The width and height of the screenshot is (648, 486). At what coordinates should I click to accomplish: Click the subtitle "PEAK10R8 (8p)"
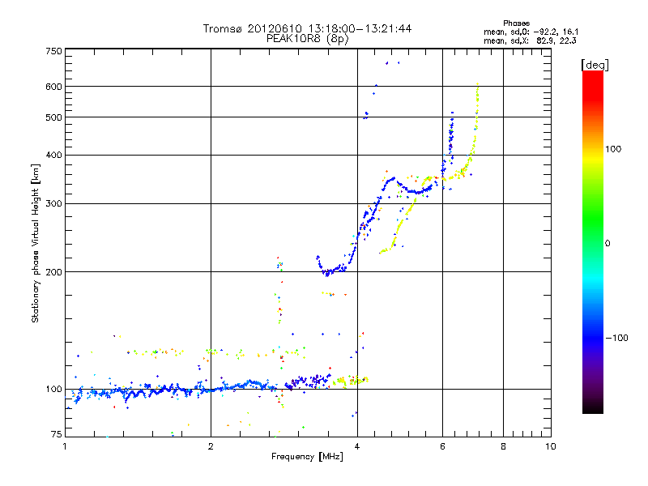click(x=307, y=39)
